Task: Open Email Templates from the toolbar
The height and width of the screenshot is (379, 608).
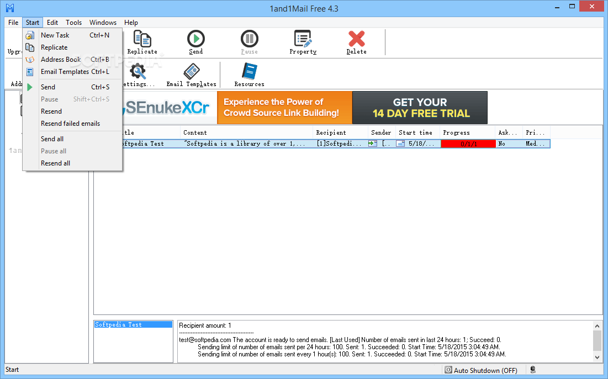Action: pos(191,71)
